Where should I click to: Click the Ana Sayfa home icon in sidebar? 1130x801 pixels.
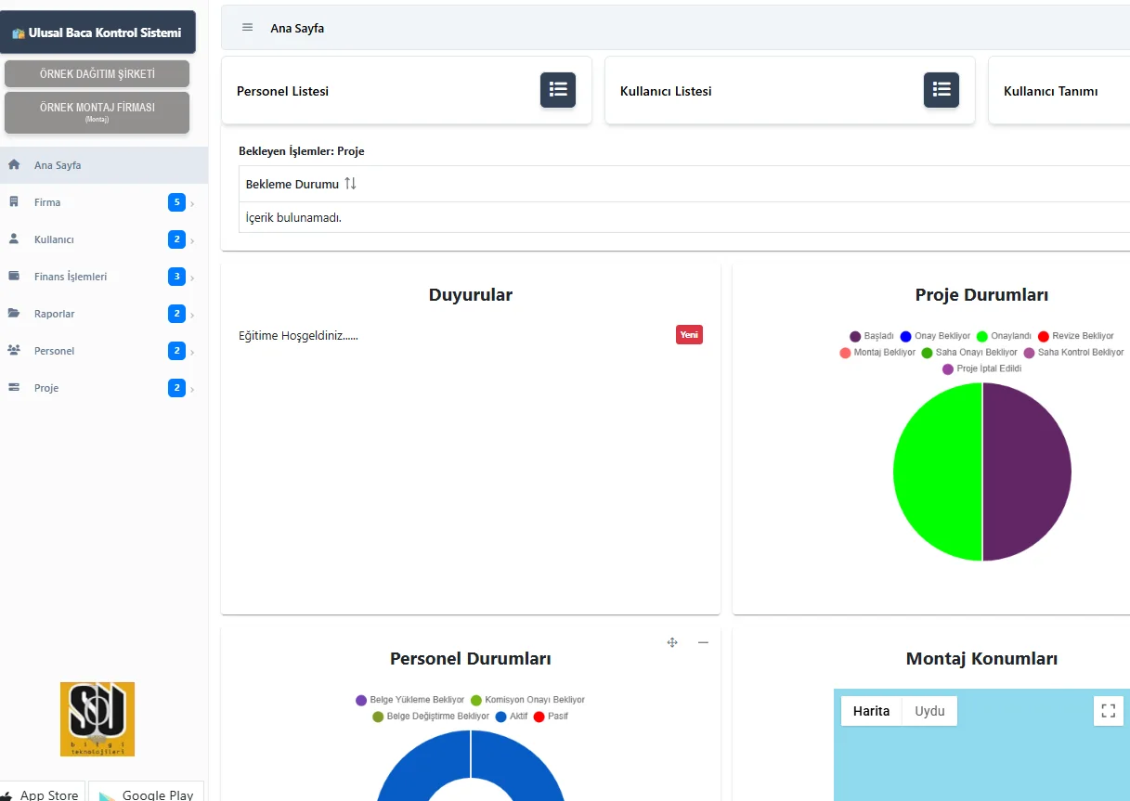14,165
